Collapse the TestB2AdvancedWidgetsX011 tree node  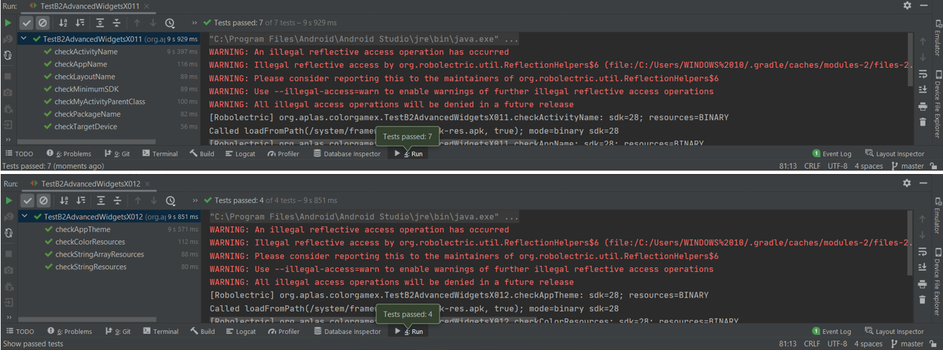(x=24, y=39)
